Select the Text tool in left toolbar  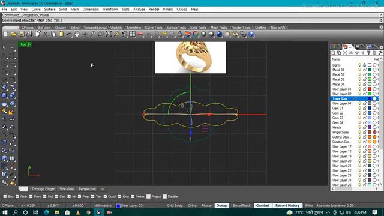coord(4,143)
